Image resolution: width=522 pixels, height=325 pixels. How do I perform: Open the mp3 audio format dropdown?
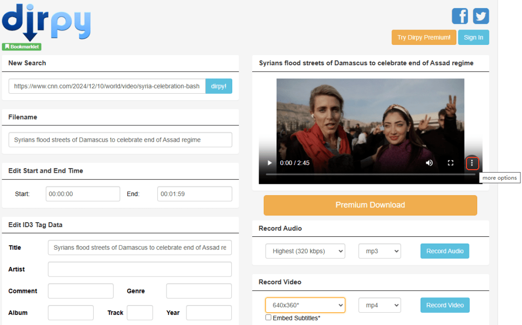click(379, 251)
